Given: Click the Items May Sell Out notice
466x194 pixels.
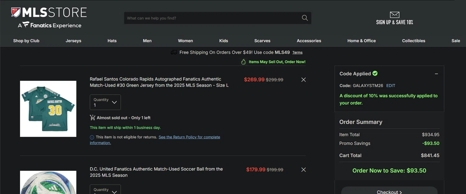Looking at the screenshot, I should (x=277, y=62).
